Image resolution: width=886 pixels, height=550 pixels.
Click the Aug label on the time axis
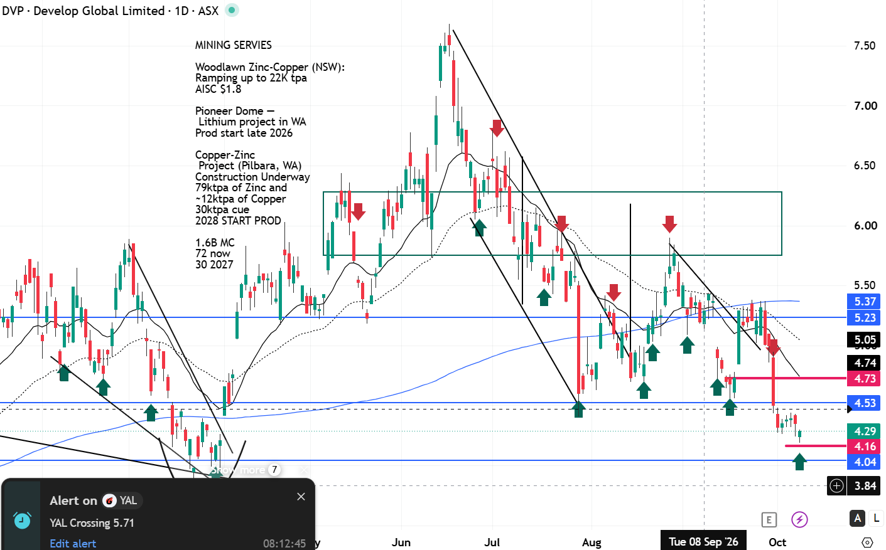tap(592, 542)
